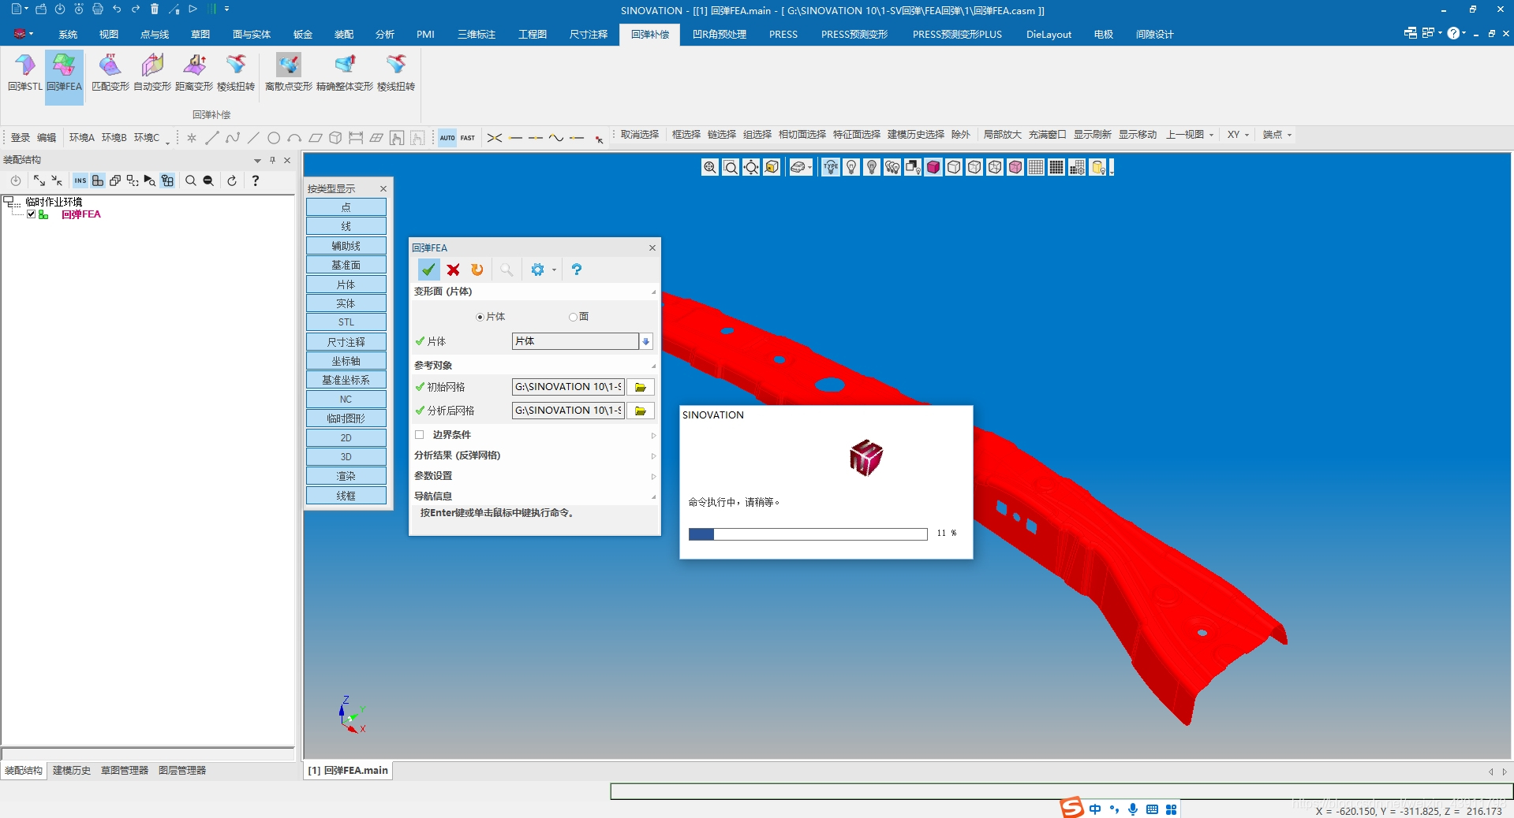Viewport: 1514px width, 818px height.
Task: Click 取消选择 in selection toolbar
Action: tap(639, 135)
